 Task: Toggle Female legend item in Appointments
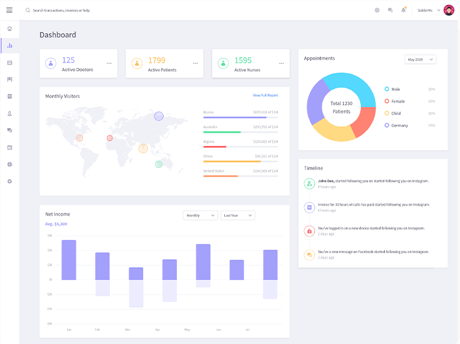[397, 101]
